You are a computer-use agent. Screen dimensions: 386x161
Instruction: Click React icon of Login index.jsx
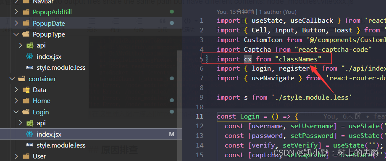pos(29,134)
